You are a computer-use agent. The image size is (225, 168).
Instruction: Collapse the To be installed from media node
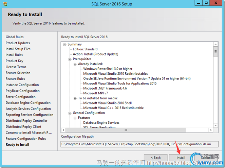click(x=75, y=98)
